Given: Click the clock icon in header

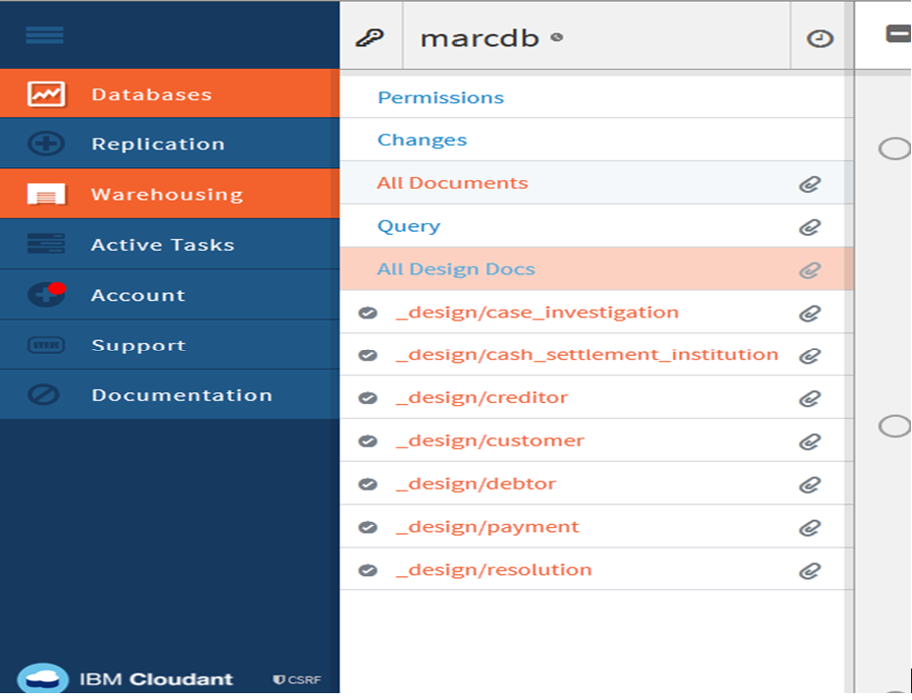Looking at the screenshot, I should [820, 38].
